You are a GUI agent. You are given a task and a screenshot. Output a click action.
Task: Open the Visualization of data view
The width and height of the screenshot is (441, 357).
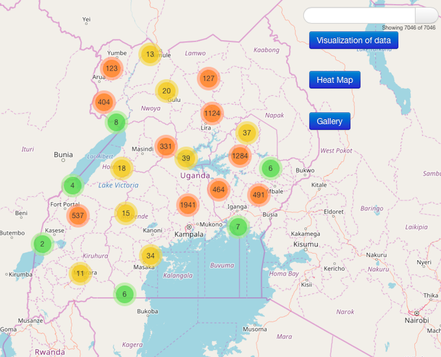(354, 40)
